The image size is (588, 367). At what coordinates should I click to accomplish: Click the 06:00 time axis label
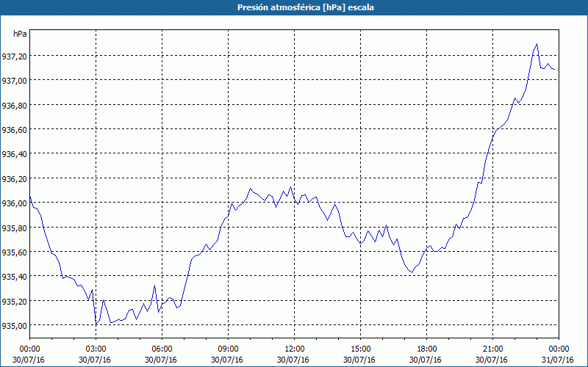[x=162, y=349]
